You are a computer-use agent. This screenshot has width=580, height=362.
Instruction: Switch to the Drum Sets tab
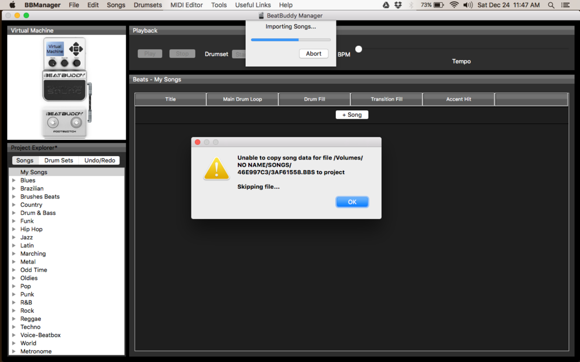coord(58,160)
